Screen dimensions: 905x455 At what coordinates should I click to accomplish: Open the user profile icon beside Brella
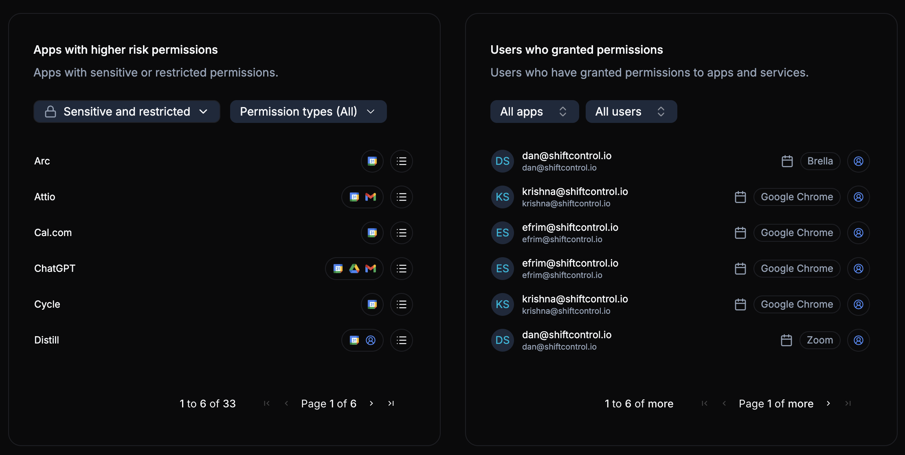858,161
